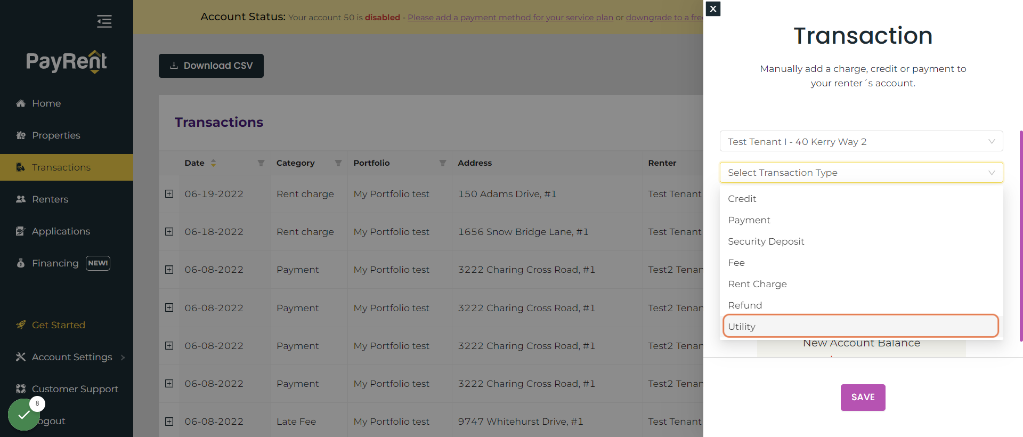Select Fee transaction type
Screen dimensions: 1023x437
(861, 263)
